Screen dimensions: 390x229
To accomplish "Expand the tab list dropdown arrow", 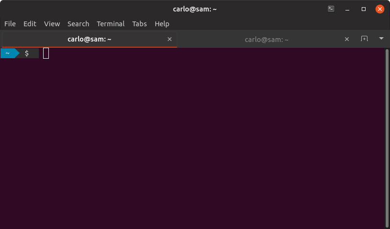I will click(381, 38).
